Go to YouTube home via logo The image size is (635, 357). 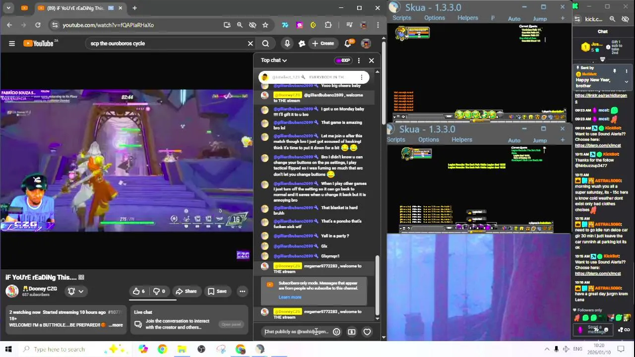coord(39,44)
